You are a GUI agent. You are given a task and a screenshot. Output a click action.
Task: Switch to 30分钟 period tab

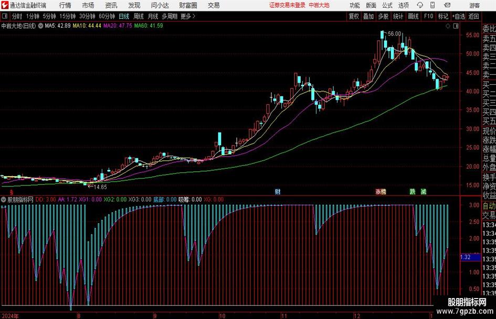87,16
